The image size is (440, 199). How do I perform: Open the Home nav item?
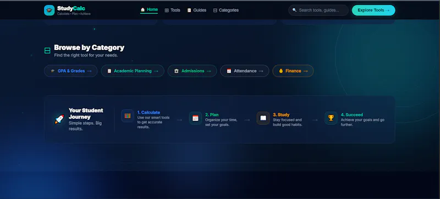point(149,10)
